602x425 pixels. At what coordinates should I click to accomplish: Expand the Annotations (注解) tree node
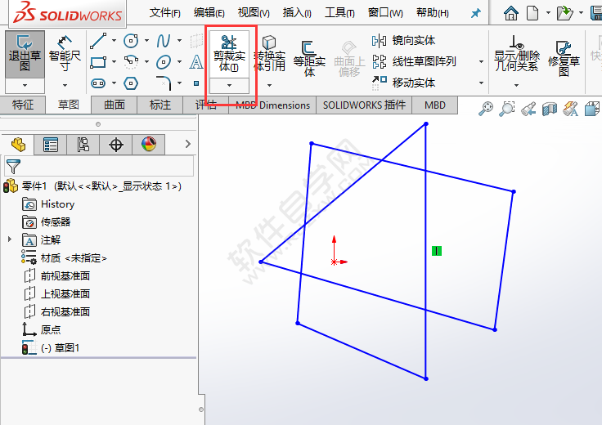[10, 239]
